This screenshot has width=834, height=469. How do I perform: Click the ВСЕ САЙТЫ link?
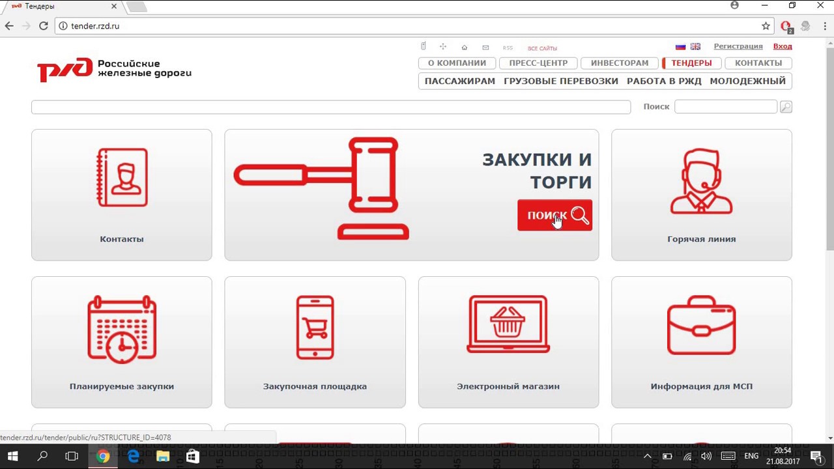(x=542, y=48)
